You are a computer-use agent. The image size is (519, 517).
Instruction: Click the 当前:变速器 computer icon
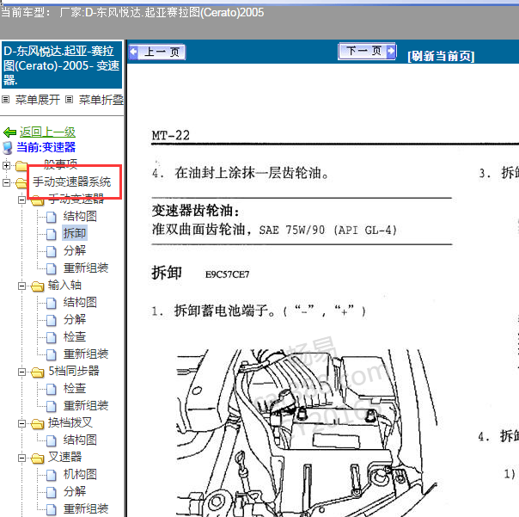(x=7, y=148)
